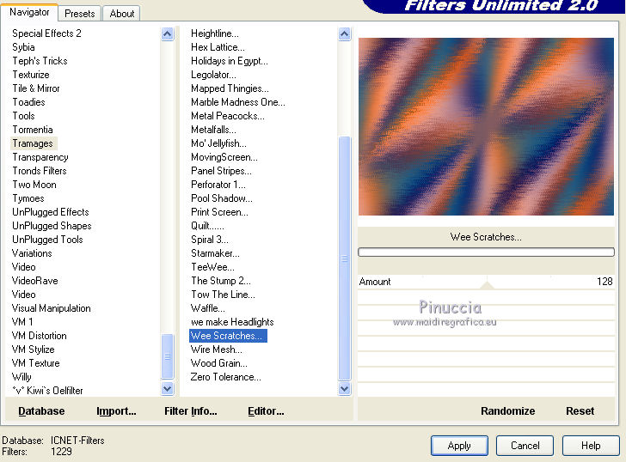Select UnPlugged Shapes category
This screenshot has width=626, height=462.
click(52, 226)
